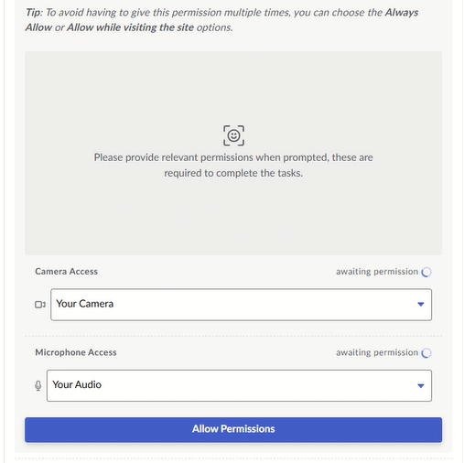The image size is (464, 463).
Task: Click the Camera Access label
Action: coord(66,272)
